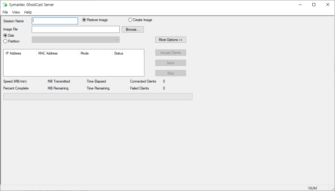Select the Restore Image radio button
This screenshot has height=191, width=335.
[95, 20]
